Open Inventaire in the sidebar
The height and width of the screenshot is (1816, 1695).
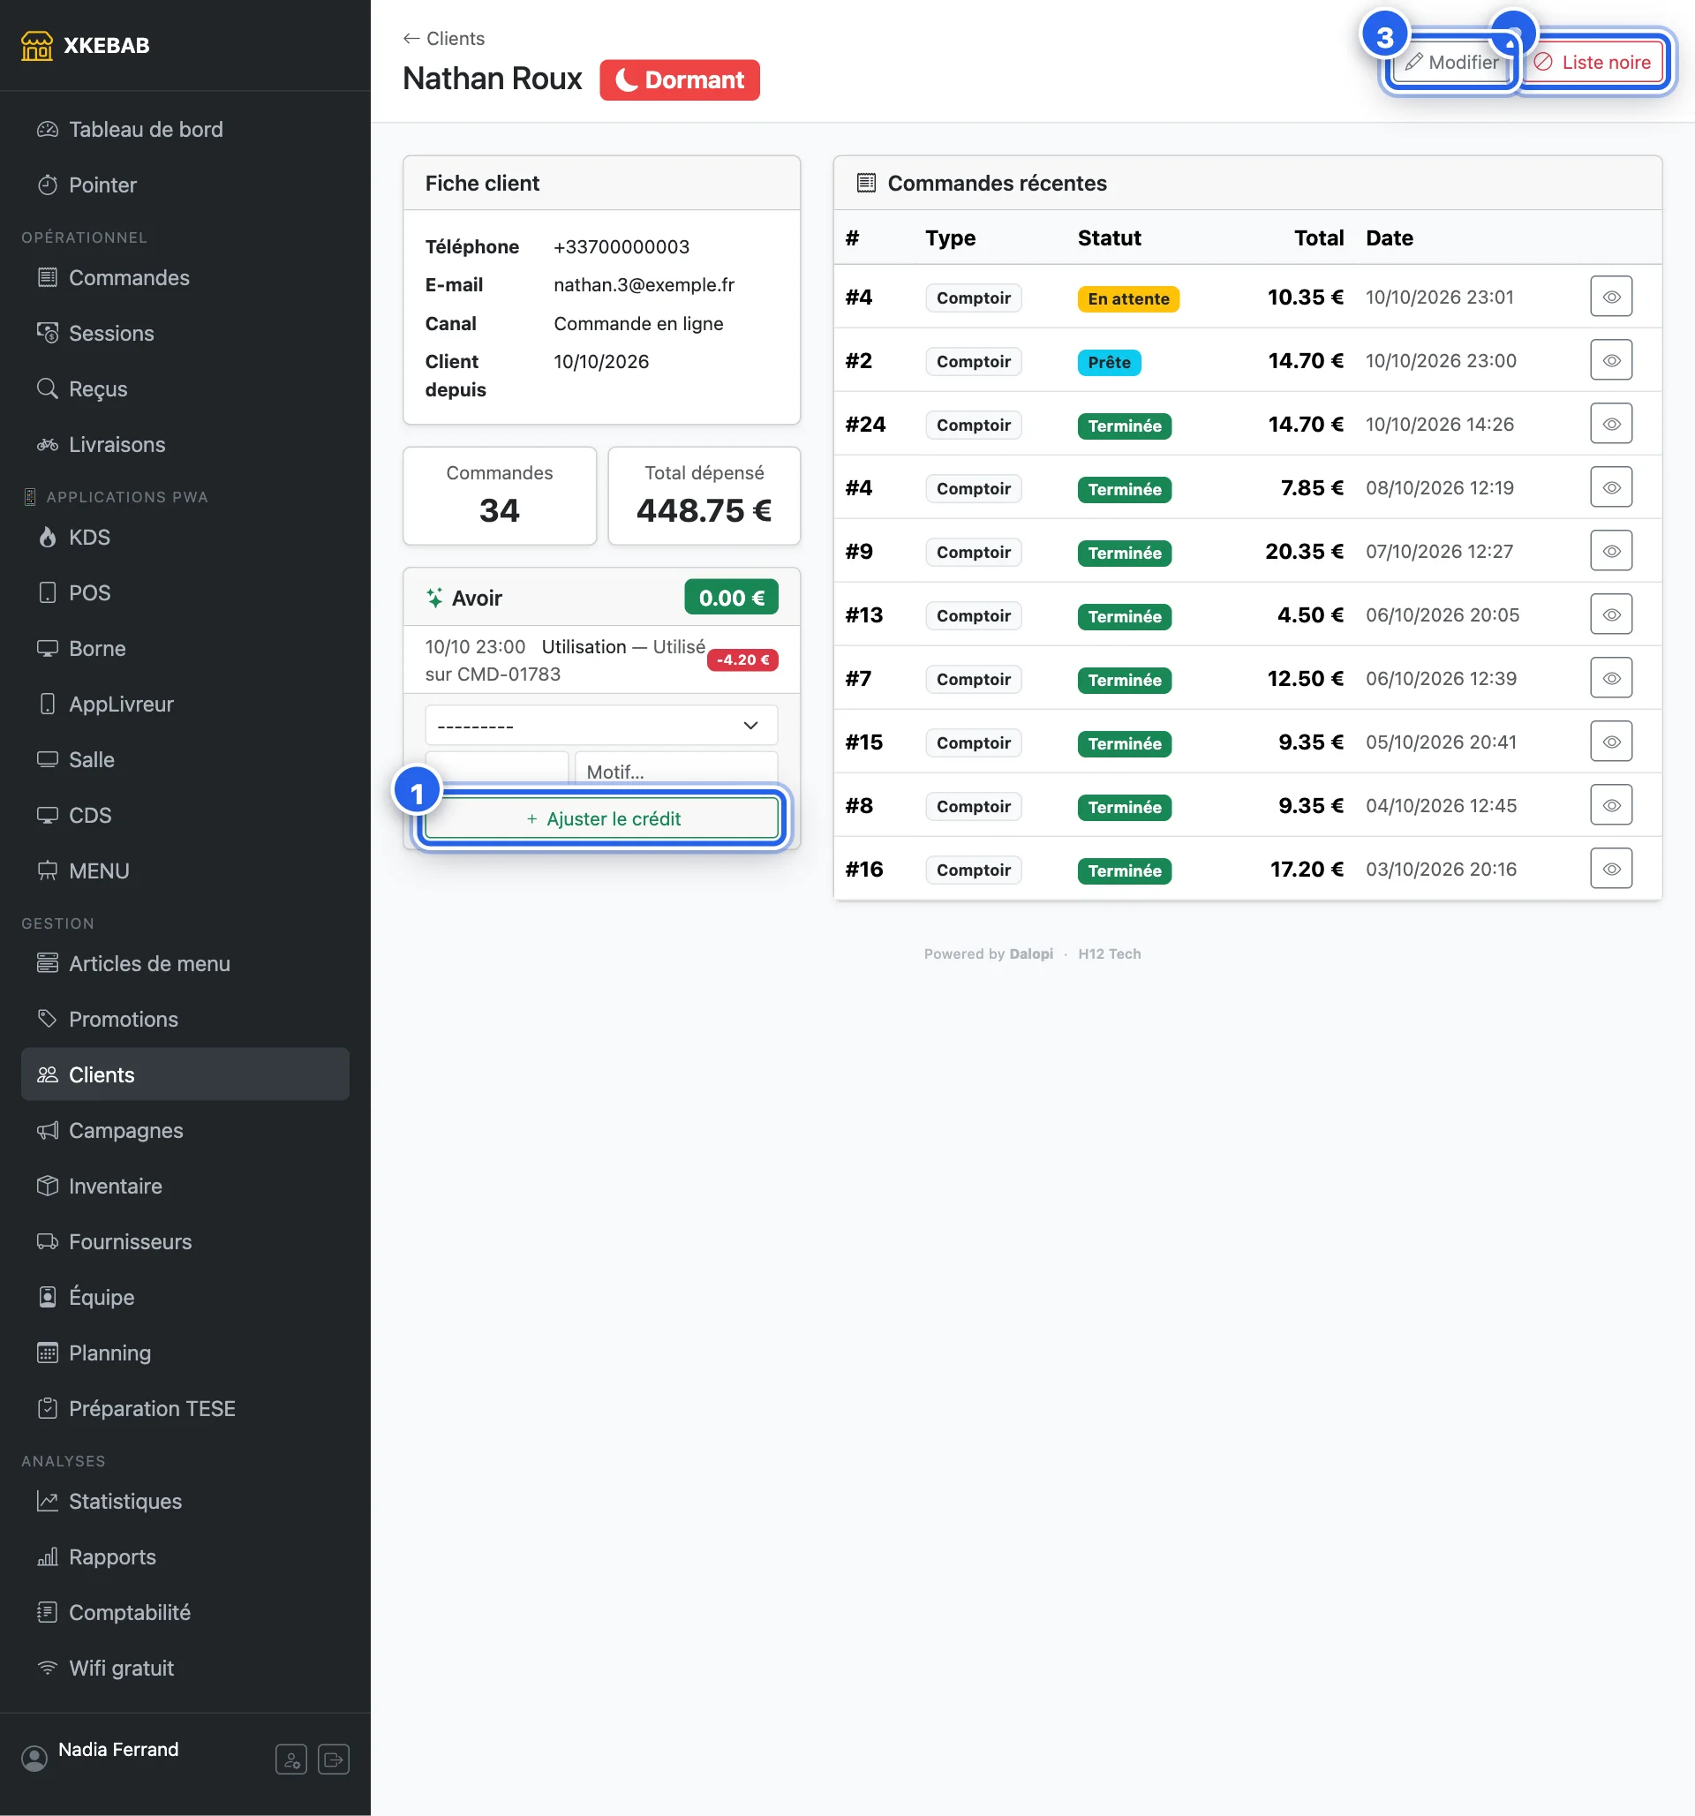click(x=185, y=1187)
